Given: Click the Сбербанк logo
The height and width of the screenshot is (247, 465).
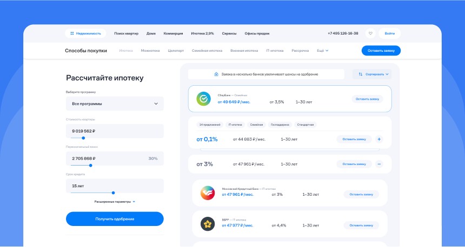Looking at the screenshot, I should (203, 99).
